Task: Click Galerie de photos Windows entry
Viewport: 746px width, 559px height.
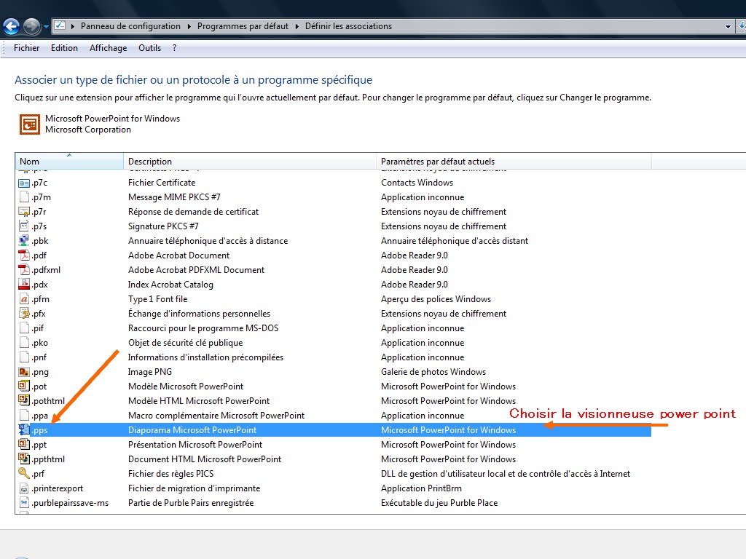Action: point(433,372)
